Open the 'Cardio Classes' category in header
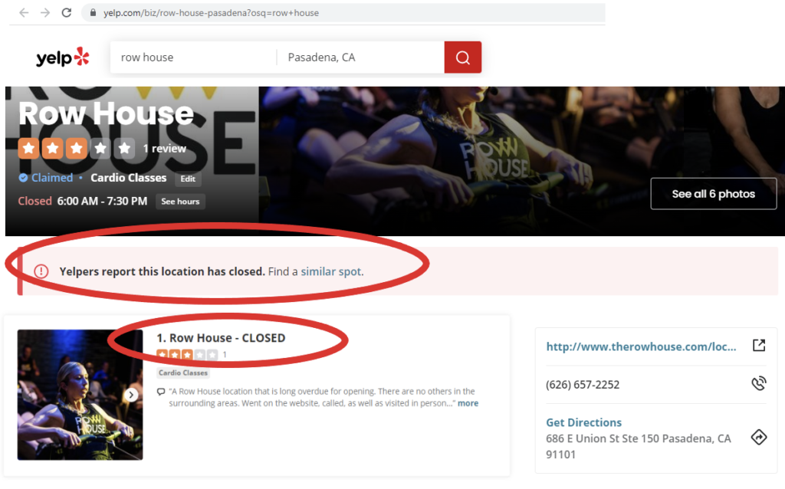785x489 pixels. [x=128, y=178]
